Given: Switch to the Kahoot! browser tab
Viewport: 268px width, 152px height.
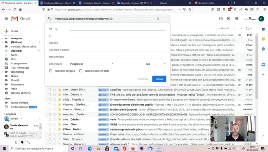Looking at the screenshot, I should coord(173,3).
